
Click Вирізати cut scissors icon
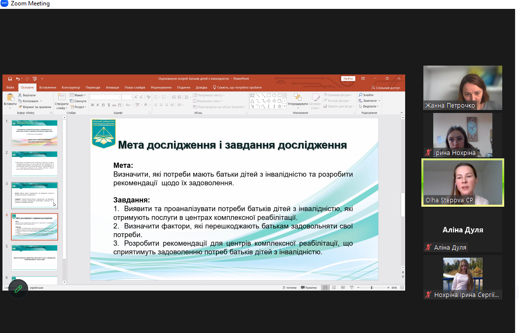[20, 95]
